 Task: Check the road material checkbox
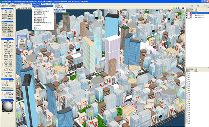click(x=186, y=73)
